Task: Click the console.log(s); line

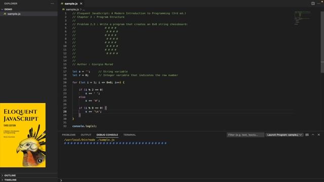Action: coord(85,126)
